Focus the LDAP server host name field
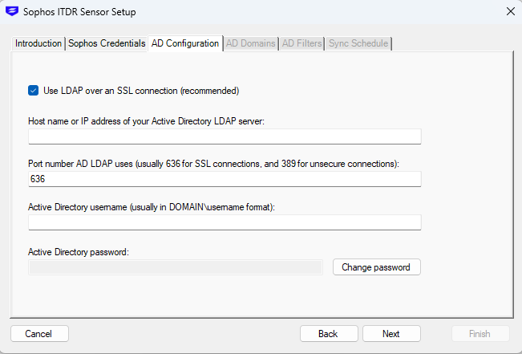This screenshot has width=522, height=354. [225, 136]
